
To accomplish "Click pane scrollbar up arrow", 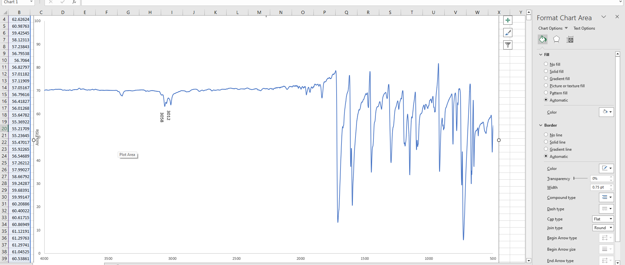I will pyautogui.click(x=618, y=54).
